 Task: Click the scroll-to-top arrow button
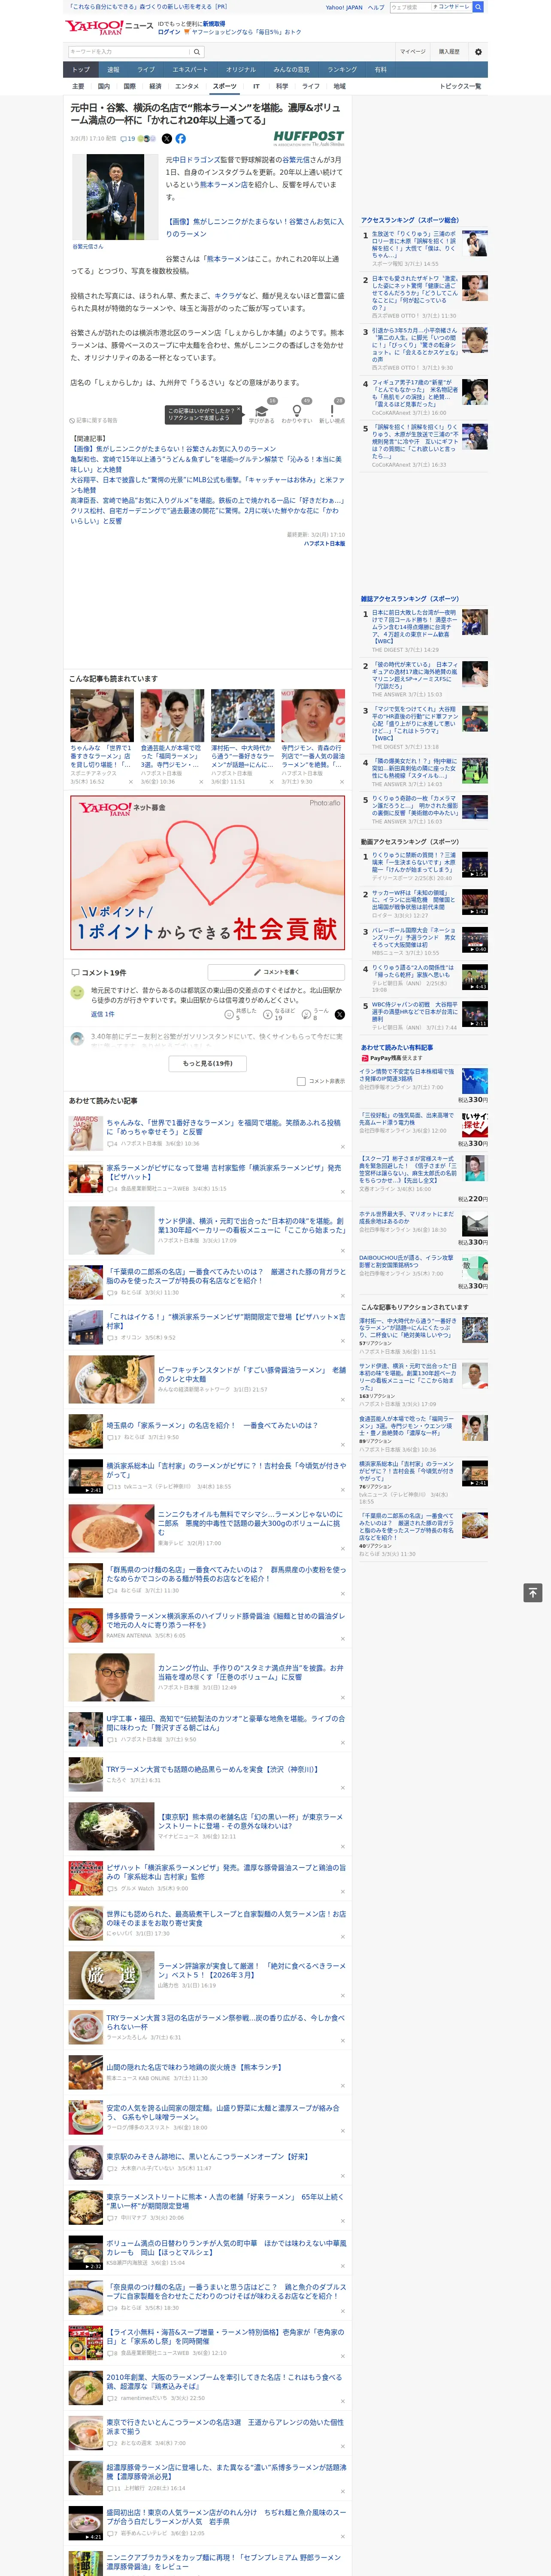point(533,1593)
